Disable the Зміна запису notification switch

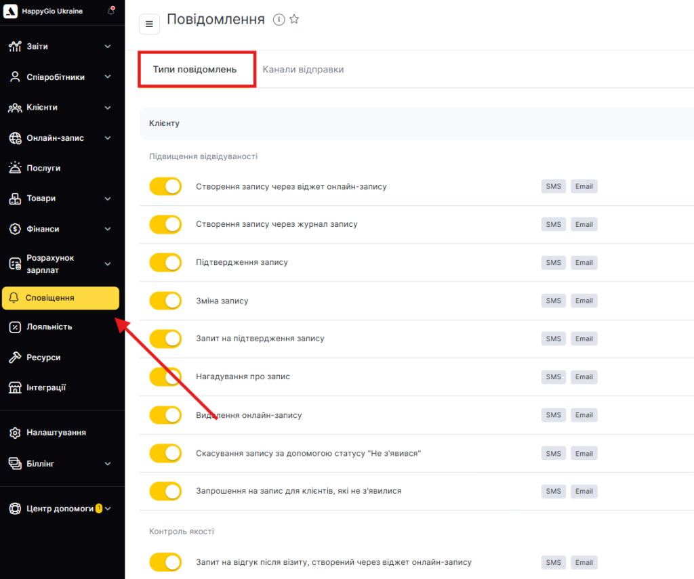pyautogui.click(x=165, y=301)
